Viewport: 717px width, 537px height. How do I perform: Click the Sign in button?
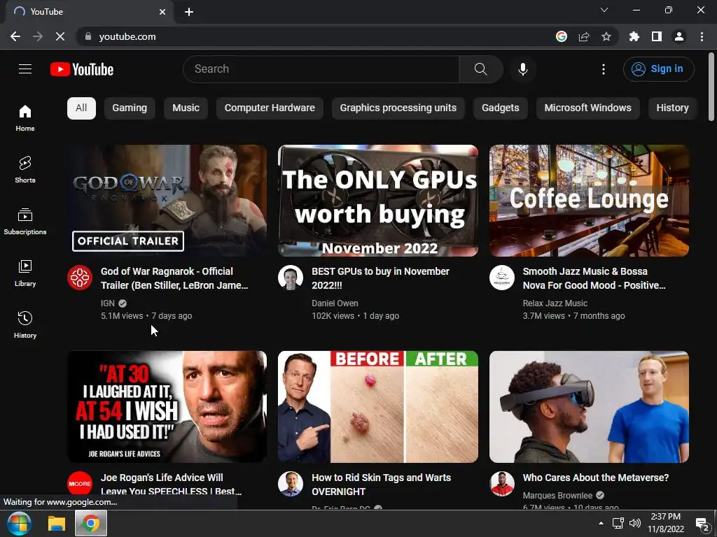point(658,69)
